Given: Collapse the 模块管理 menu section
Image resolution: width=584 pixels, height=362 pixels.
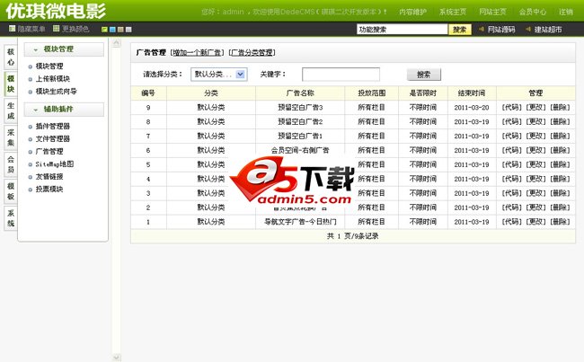Looking at the screenshot, I should click(x=64, y=49).
